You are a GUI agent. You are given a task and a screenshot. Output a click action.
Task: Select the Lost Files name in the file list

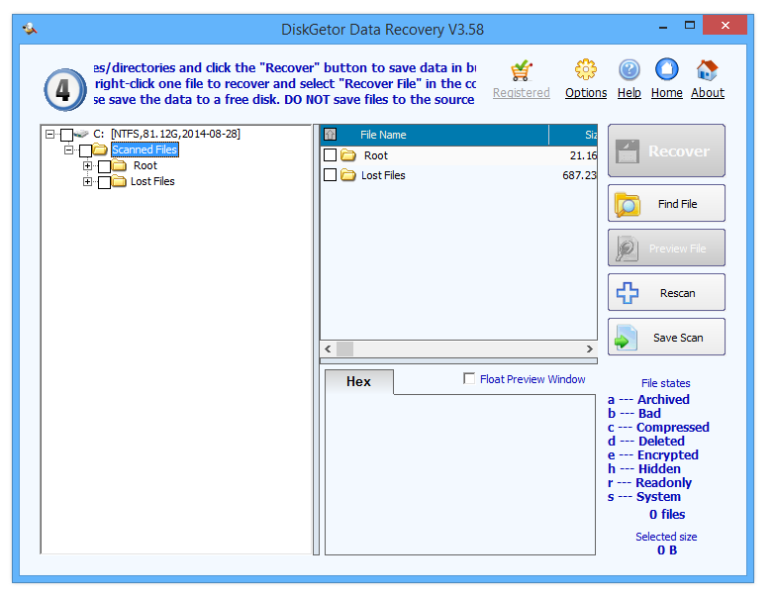[x=383, y=175]
